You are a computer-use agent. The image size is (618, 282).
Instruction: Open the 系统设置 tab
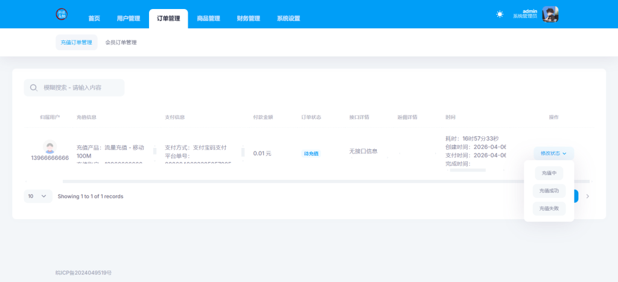(x=288, y=19)
